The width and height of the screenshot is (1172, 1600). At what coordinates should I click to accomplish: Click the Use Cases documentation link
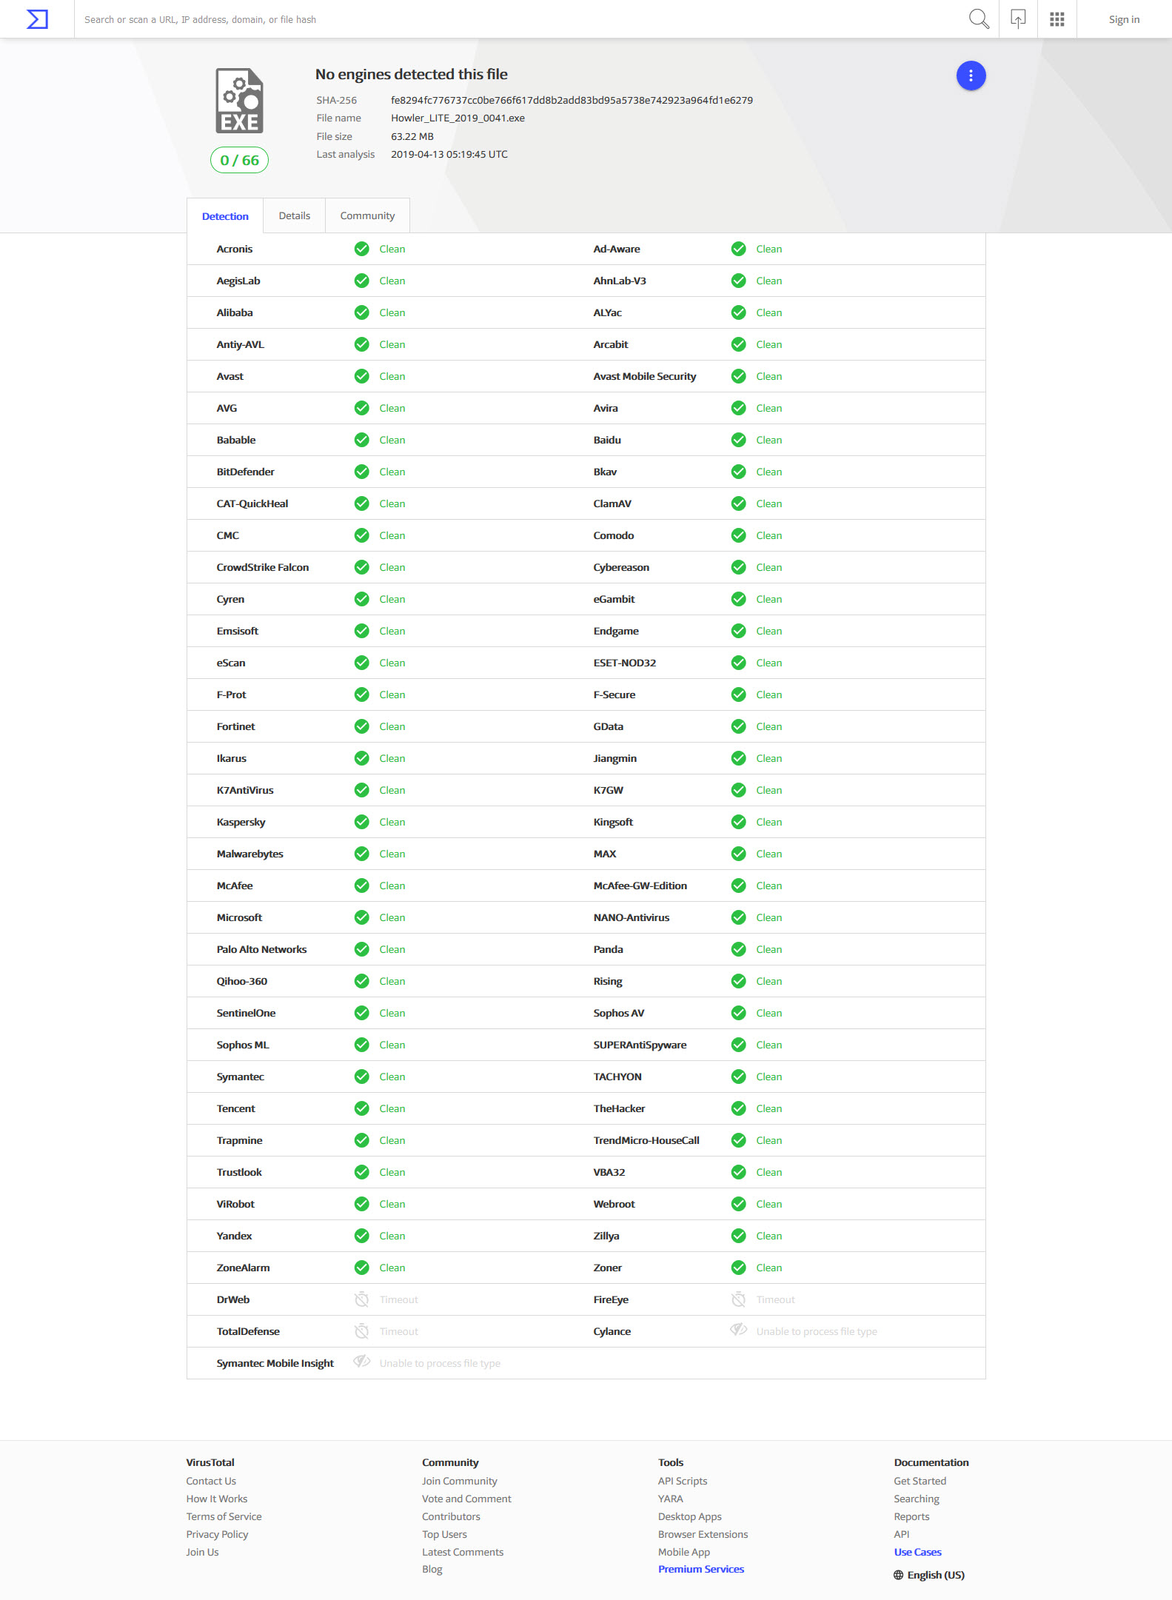click(x=917, y=1552)
